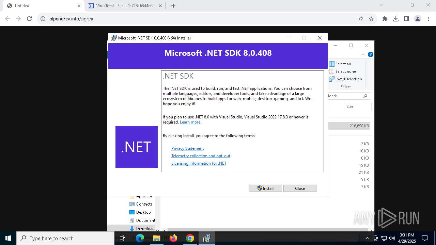Open Downloads in the File Explorer navigation pane
This screenshot has width=436, height=245.
pos(142,229)
